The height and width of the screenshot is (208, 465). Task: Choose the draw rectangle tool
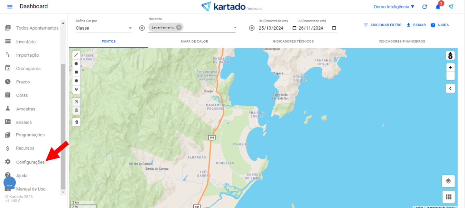click(76, 72)
